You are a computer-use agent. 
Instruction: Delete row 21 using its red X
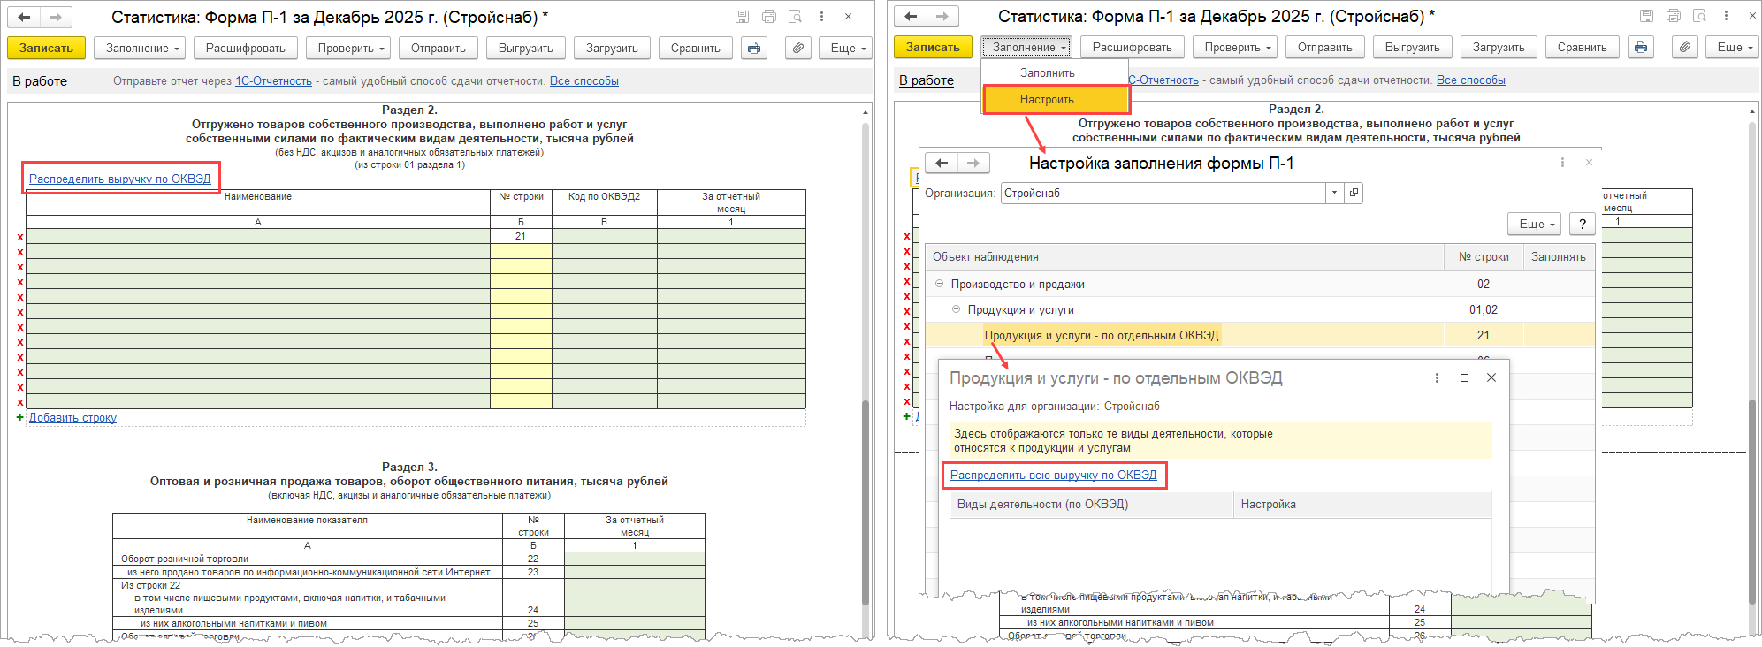coord(20,237)
